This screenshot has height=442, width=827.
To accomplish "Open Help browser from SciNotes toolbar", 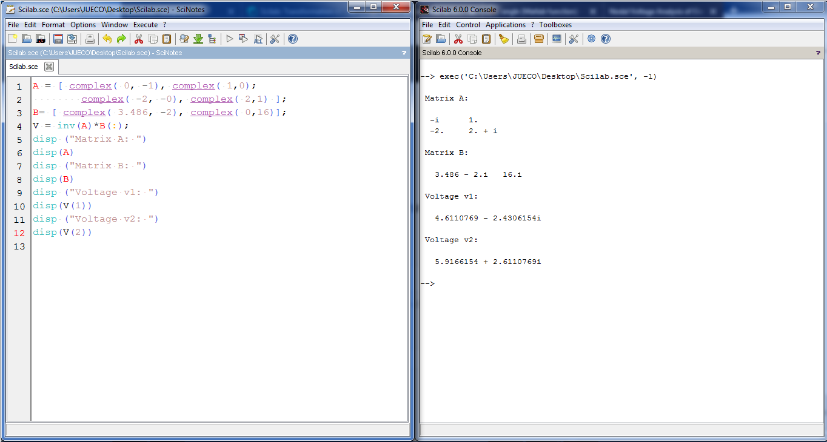I will click(293, 39).
